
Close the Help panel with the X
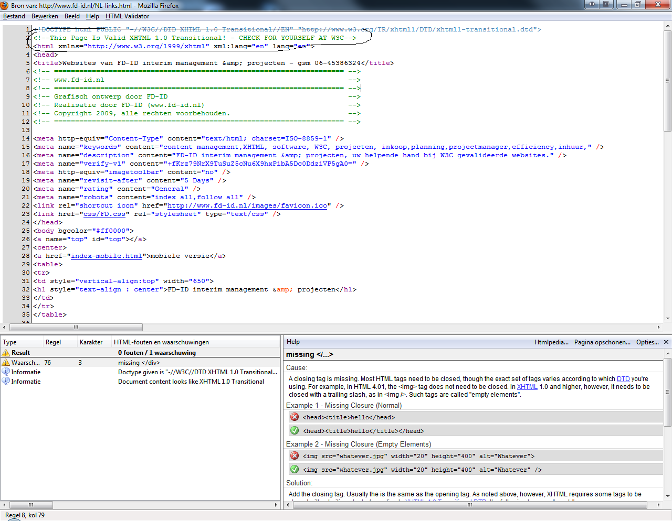(x=666, y=342)
